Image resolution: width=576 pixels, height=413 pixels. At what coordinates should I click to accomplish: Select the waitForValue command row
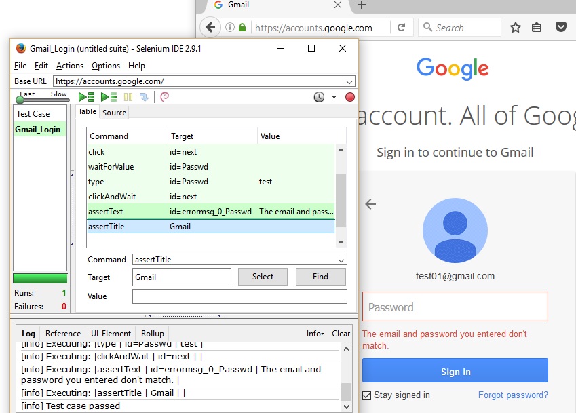pos(211,167)
